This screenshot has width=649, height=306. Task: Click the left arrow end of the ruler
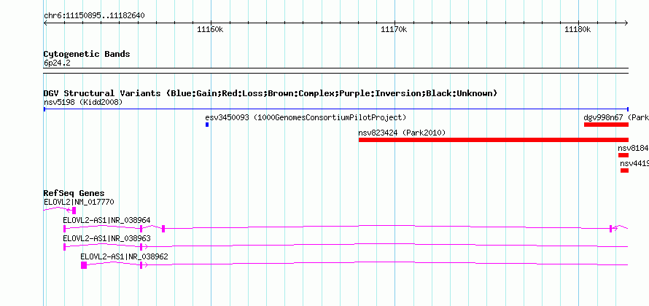coord(45,23)
